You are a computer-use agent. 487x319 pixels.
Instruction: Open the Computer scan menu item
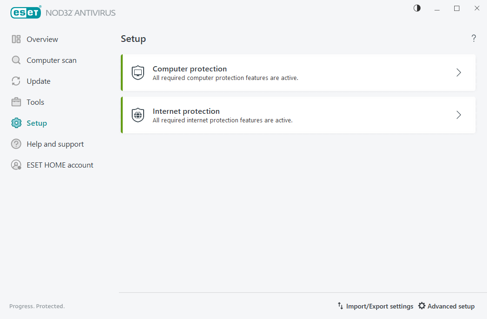(x=51, y=60)
